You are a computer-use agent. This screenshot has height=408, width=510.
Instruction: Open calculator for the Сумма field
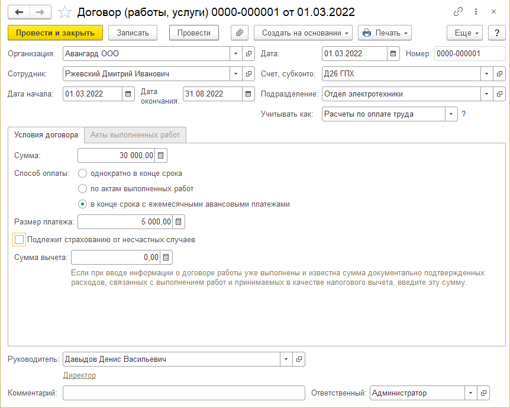tap(161, 156)
